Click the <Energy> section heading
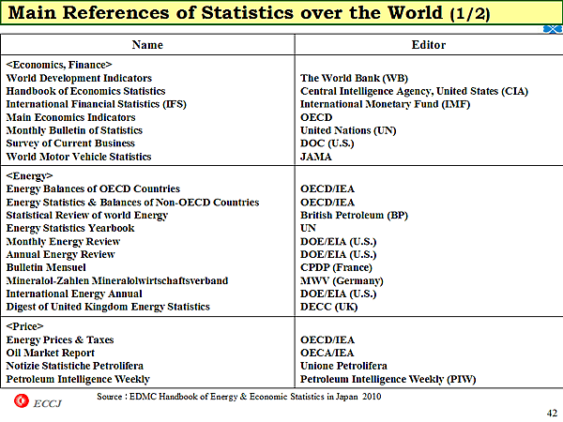 point(29,176)
